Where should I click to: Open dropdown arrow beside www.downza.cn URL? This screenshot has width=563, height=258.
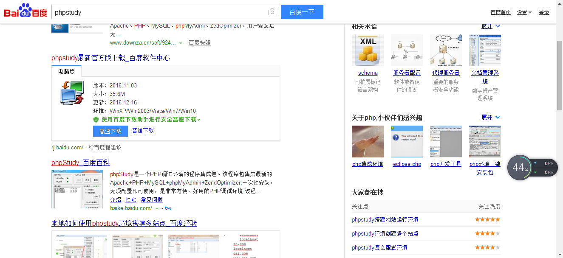[181, 43]
